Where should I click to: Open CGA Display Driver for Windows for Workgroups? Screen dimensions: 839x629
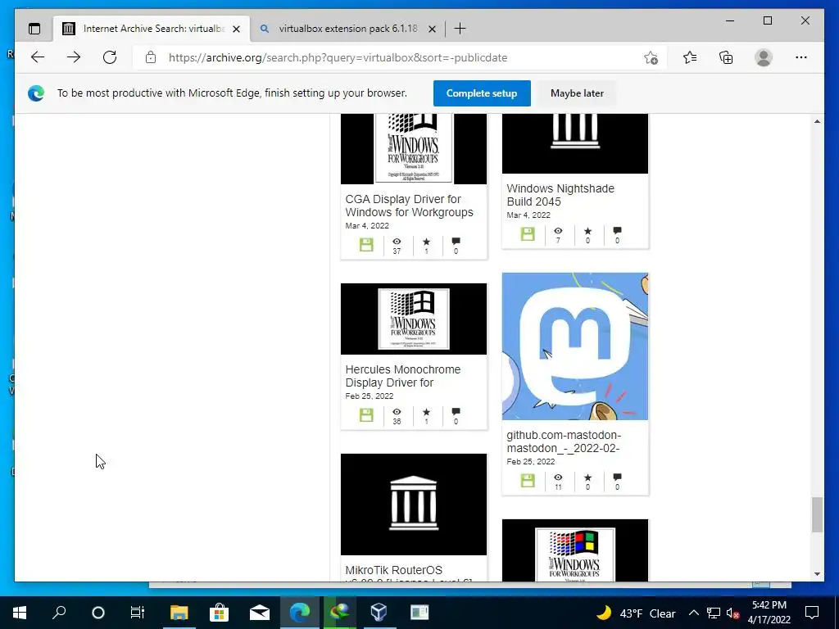410,206
